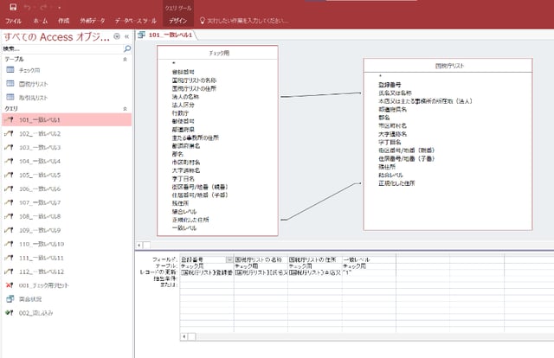Select the 正規化した住所 field in 国税庁リスト table
The height and width of the screenshot is (358, 554).
[396, 183]
